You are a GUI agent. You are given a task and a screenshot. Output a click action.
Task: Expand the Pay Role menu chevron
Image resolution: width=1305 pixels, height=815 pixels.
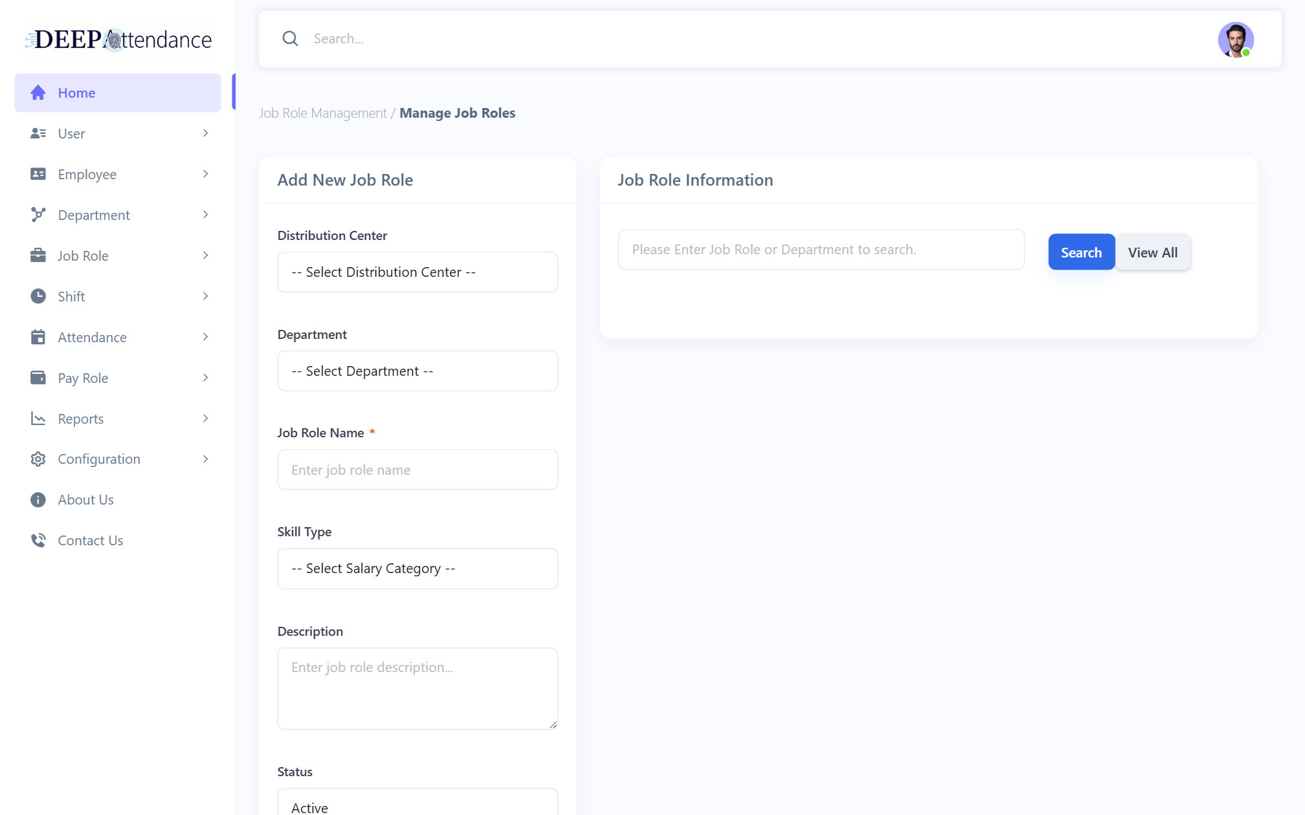pos(205,378)
